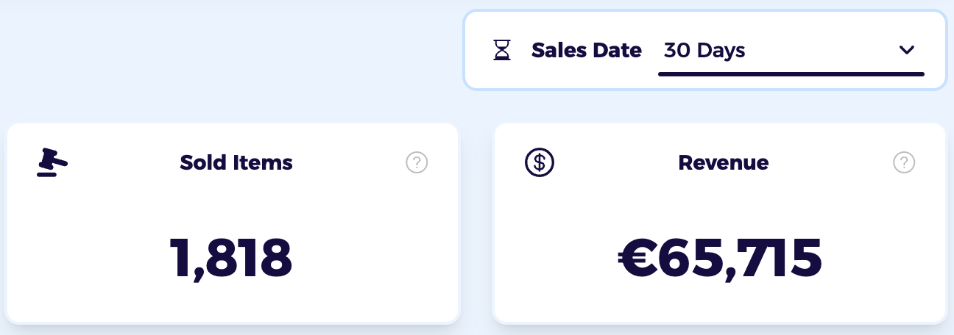Click the hourglass icon beside Sales Date

point(502,51)
